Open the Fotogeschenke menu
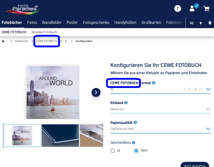This screenshot has width=214, height=167. tap(96, 23)
